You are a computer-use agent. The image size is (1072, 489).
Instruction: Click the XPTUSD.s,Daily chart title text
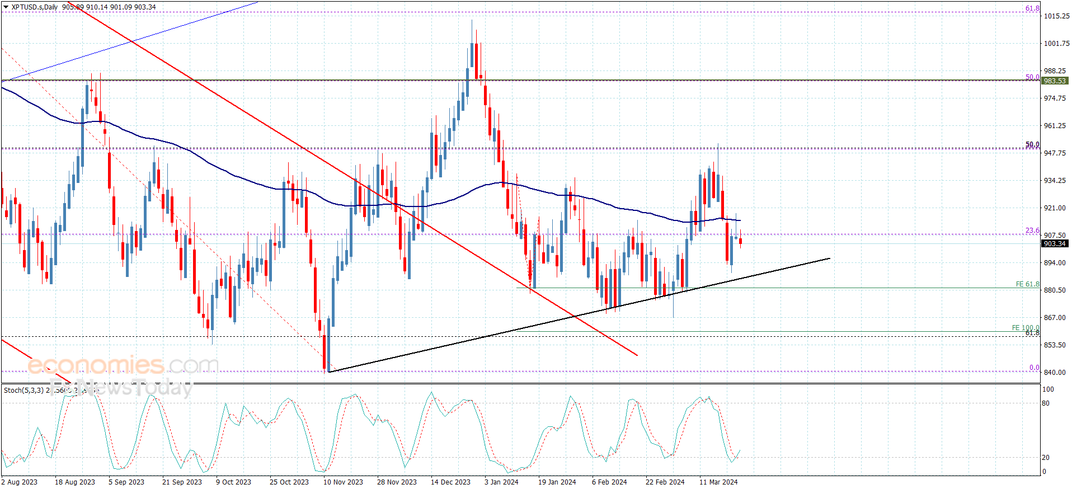coord(35,7)
